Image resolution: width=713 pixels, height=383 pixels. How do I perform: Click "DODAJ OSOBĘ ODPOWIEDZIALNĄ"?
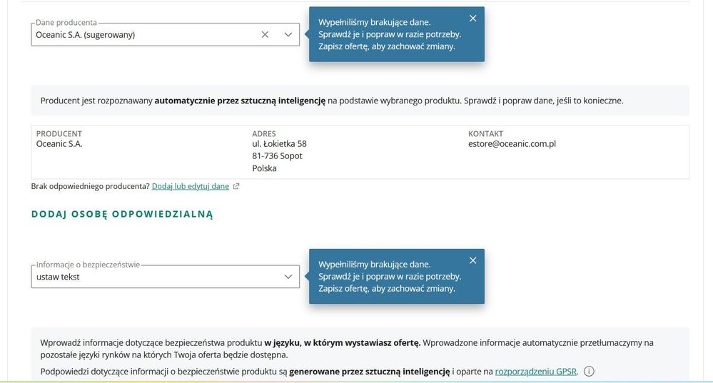coord(122,214)
